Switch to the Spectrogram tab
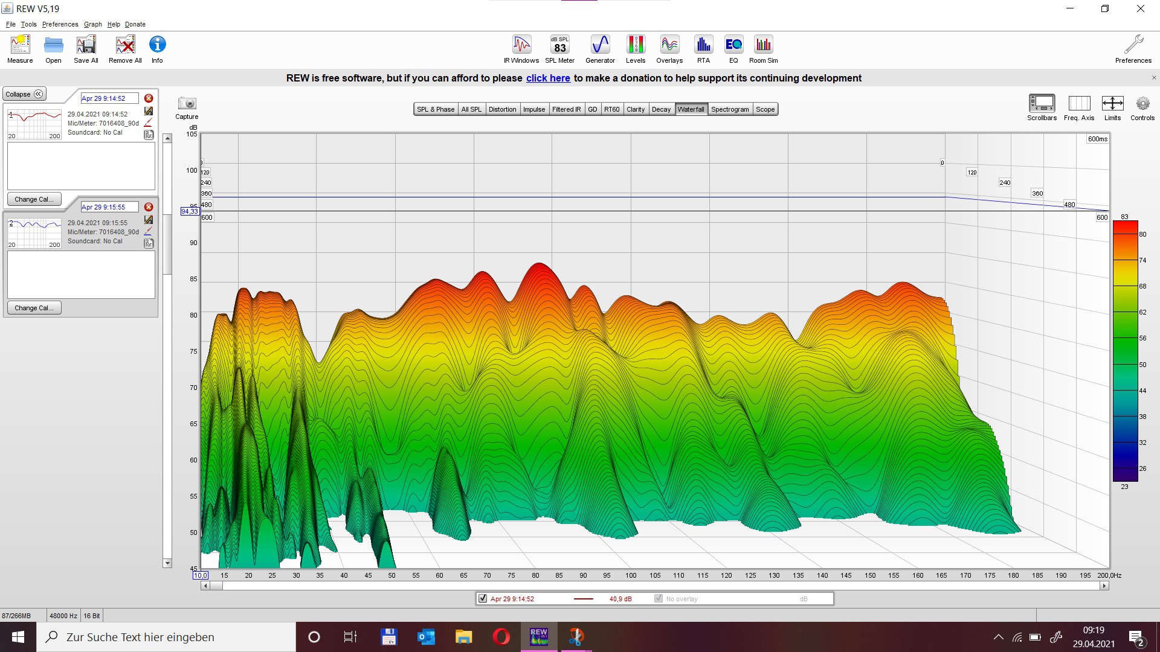The image size is (1160, 652). [729, 109]
